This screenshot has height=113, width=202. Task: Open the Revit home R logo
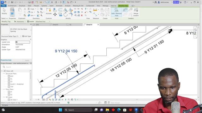coord(2,2)
